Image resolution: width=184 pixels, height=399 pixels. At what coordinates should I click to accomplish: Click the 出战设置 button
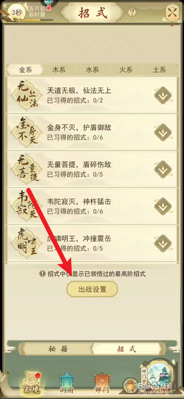92,289
